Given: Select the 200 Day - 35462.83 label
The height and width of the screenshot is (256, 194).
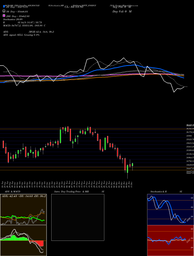Looking at the screenshot, I should pos(18,16).
